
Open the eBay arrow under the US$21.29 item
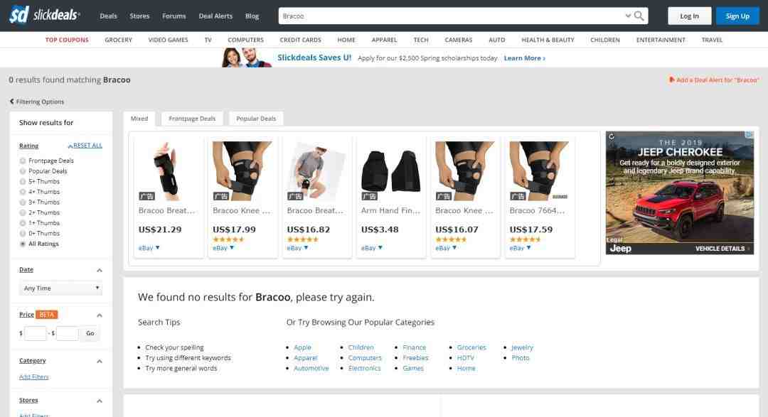click(158, 248)
